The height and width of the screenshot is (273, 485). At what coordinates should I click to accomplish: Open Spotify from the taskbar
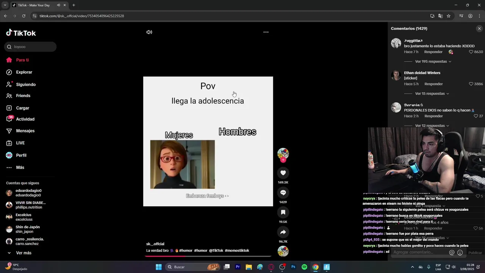click(304, 267)
